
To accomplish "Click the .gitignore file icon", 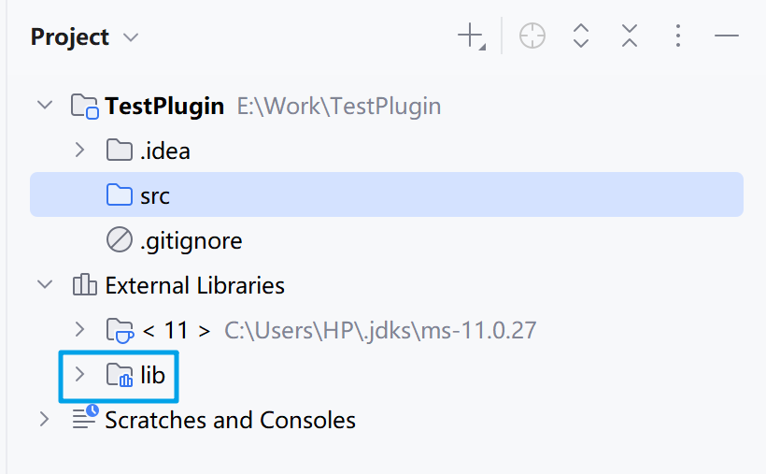I will (x=120, y=240).
